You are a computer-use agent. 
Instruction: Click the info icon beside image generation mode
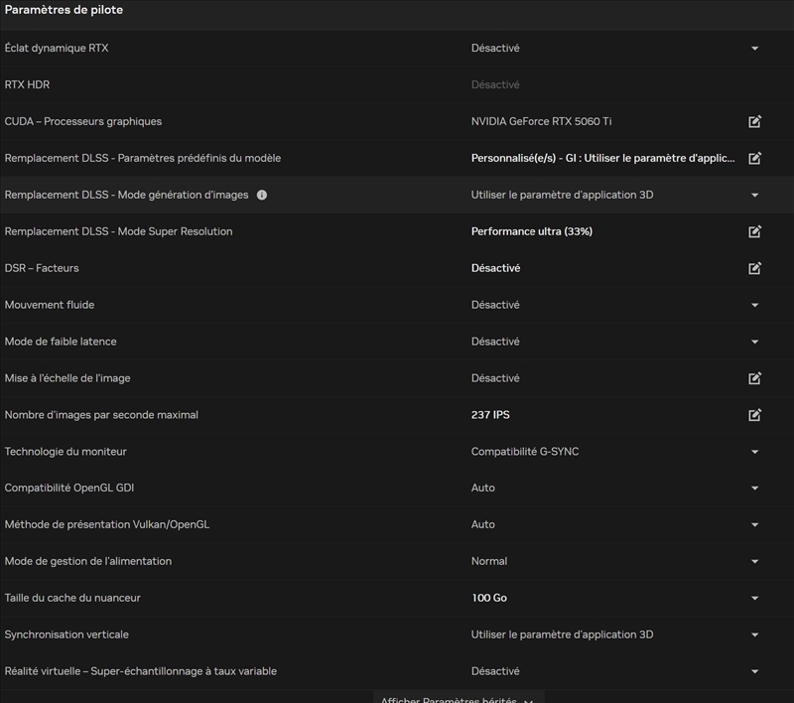262,196
